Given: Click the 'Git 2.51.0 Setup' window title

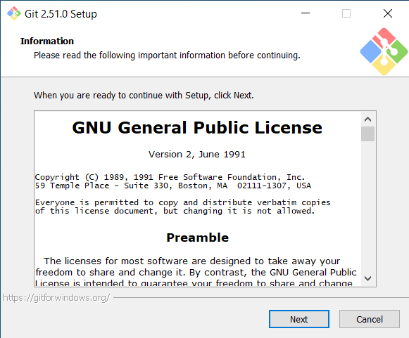Looking at the screenshot, I should click(x=61, y=14).
